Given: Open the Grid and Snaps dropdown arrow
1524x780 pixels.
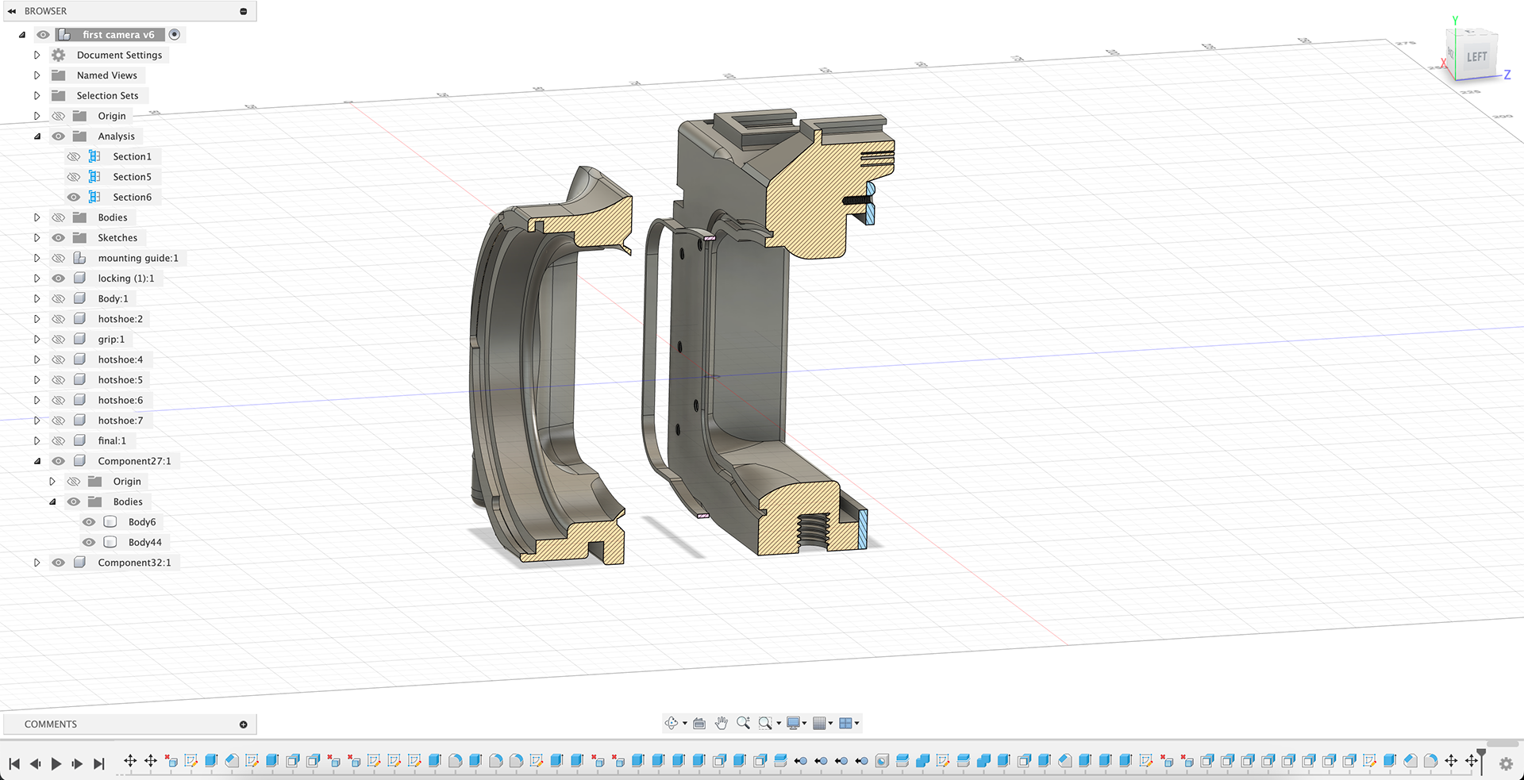Looking at the screenshot, I should (x=830, y=724).
